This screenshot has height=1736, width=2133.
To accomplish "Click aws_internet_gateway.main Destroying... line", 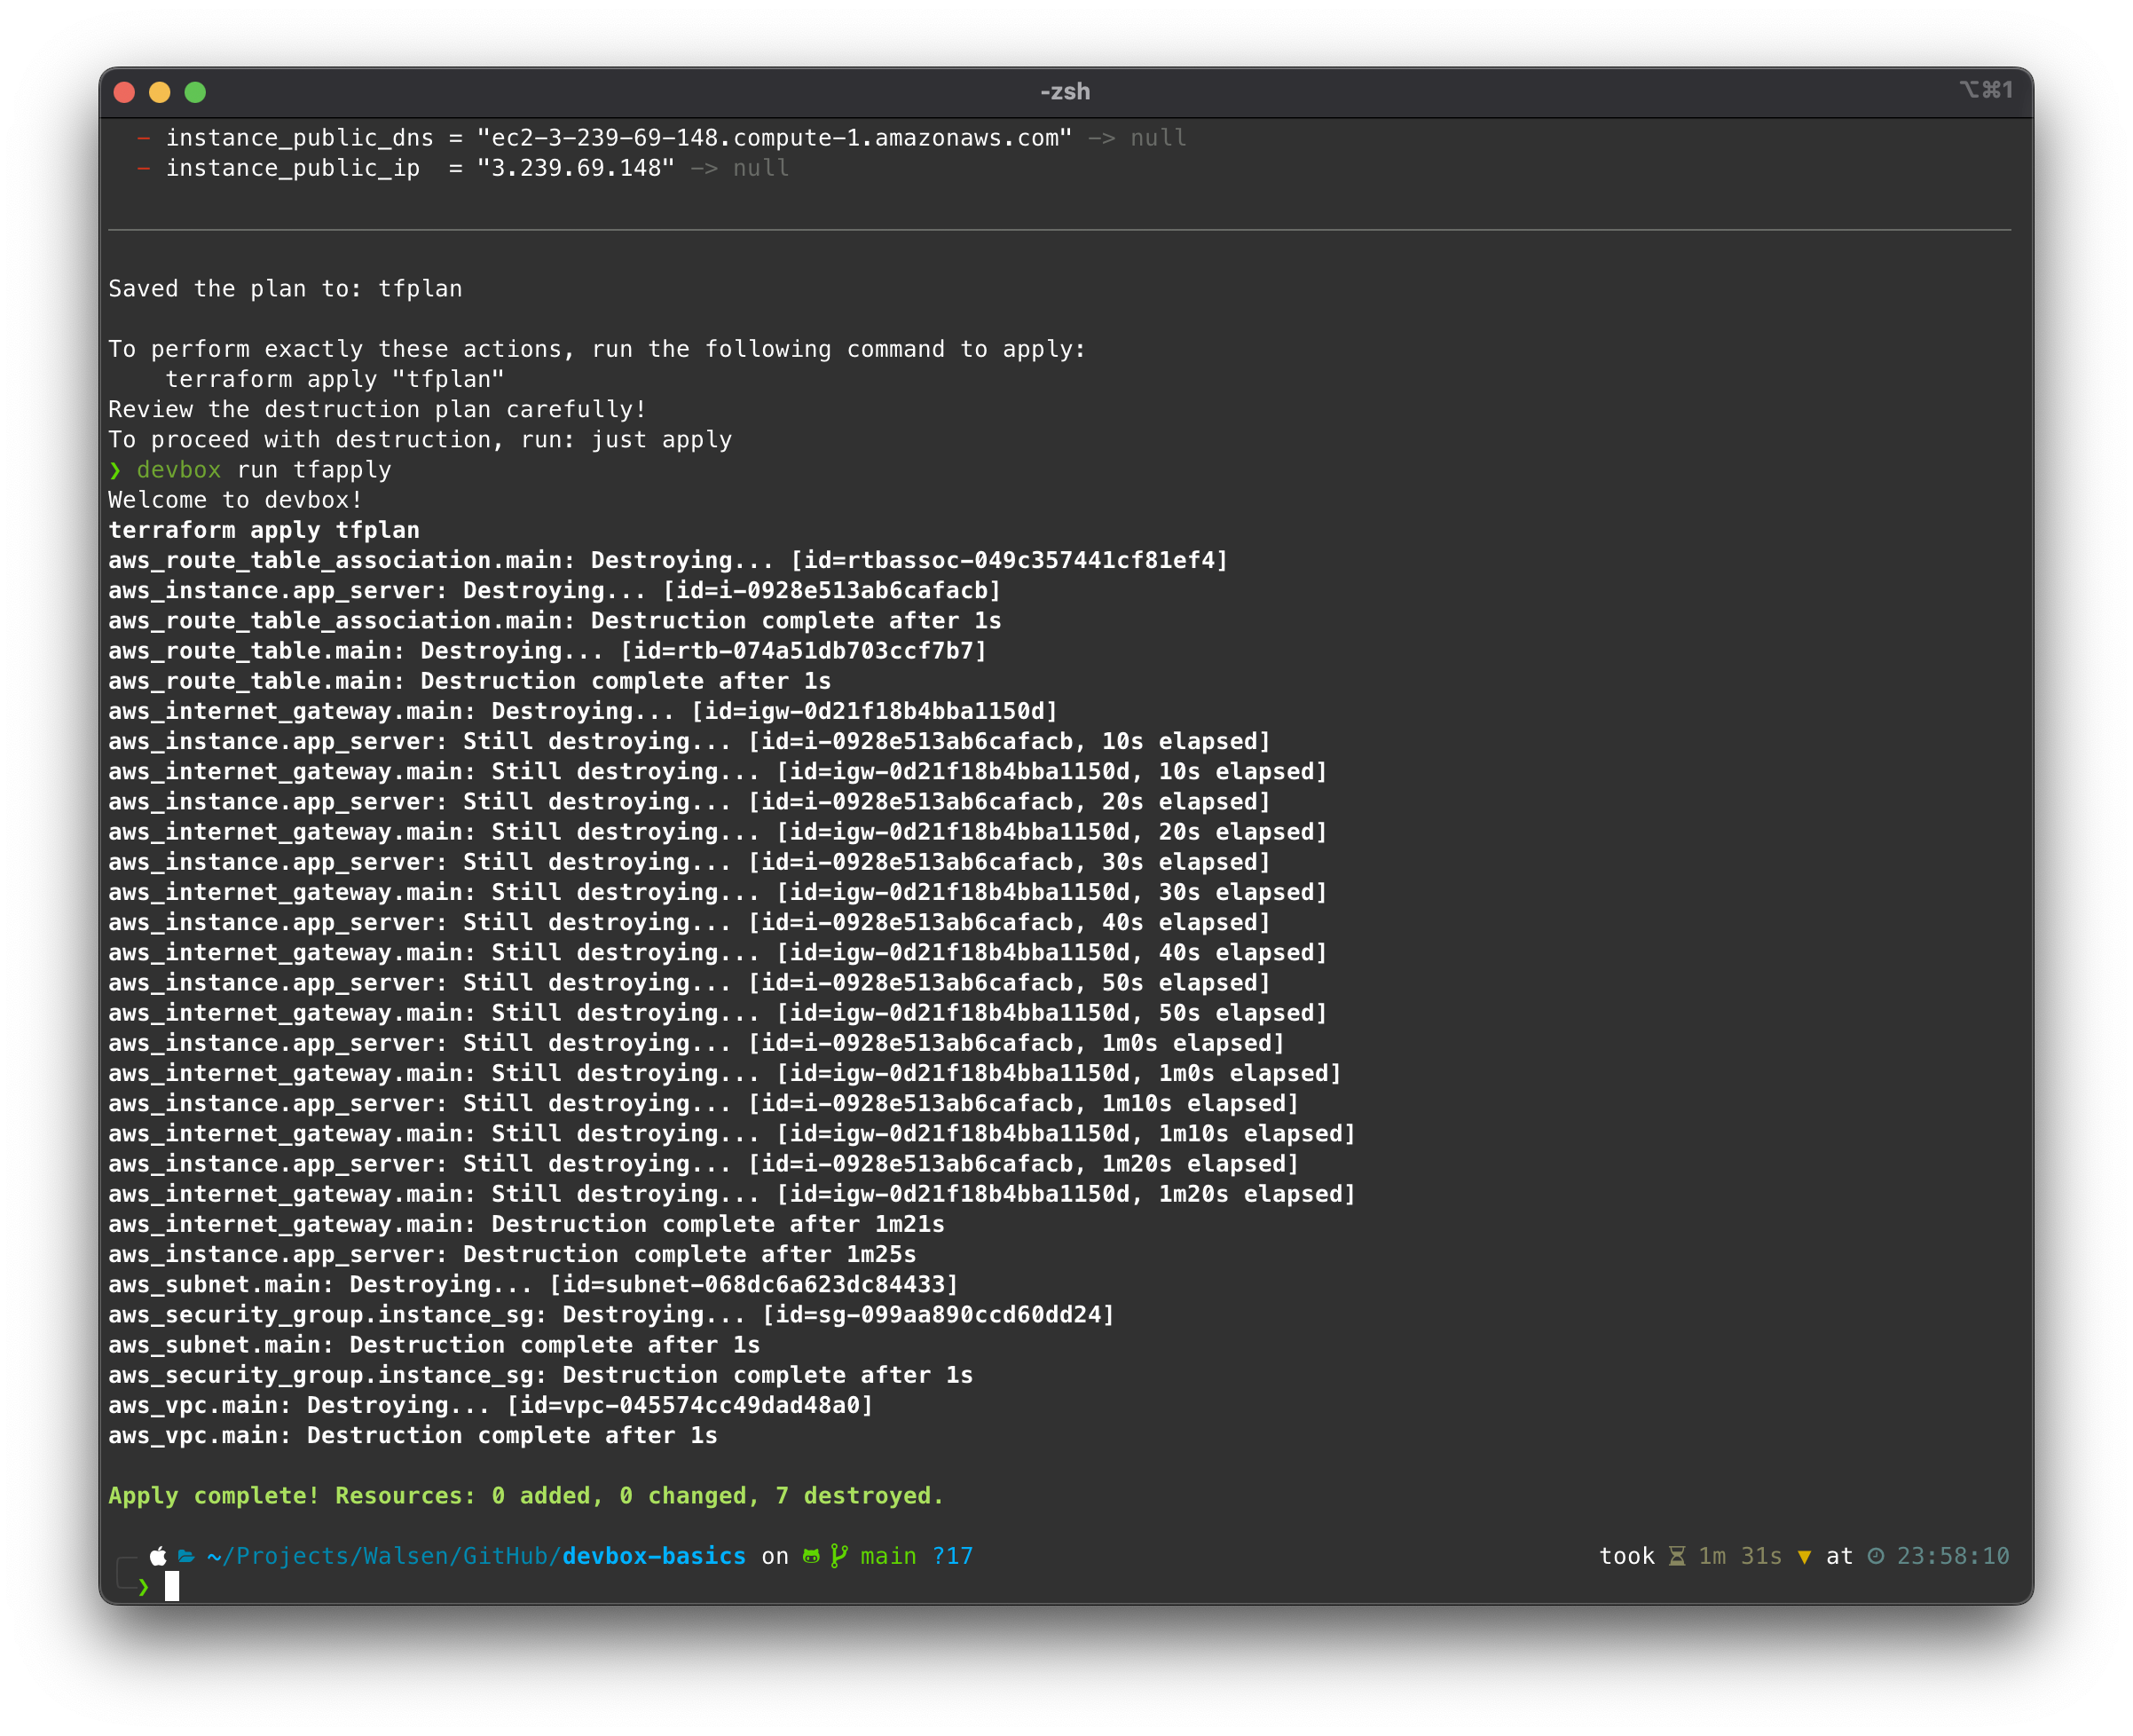I will 583,711.
